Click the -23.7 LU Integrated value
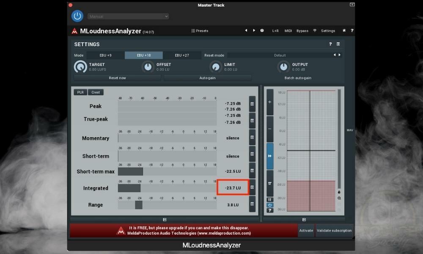 233,188
